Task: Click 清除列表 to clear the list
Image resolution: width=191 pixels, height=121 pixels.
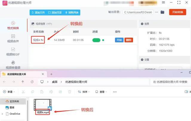Action: 72,13
